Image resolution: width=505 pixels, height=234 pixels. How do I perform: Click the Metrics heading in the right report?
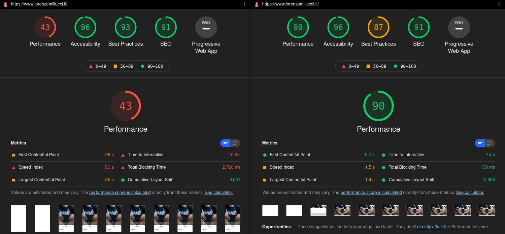(270, 143)
